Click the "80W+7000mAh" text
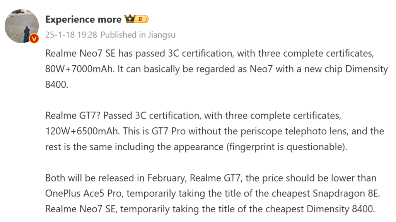This screenshot has width=396, height=222. [80, 69]
